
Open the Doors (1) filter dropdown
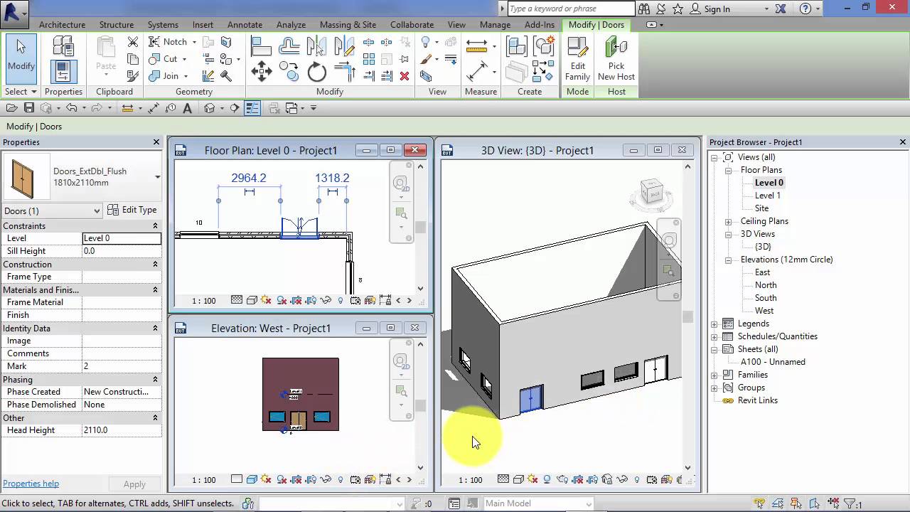pos(97,210)
